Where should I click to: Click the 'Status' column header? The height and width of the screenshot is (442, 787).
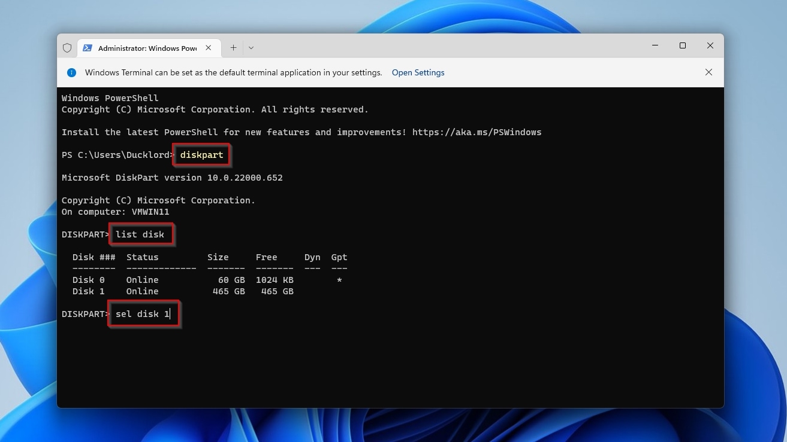coord(143,257)
